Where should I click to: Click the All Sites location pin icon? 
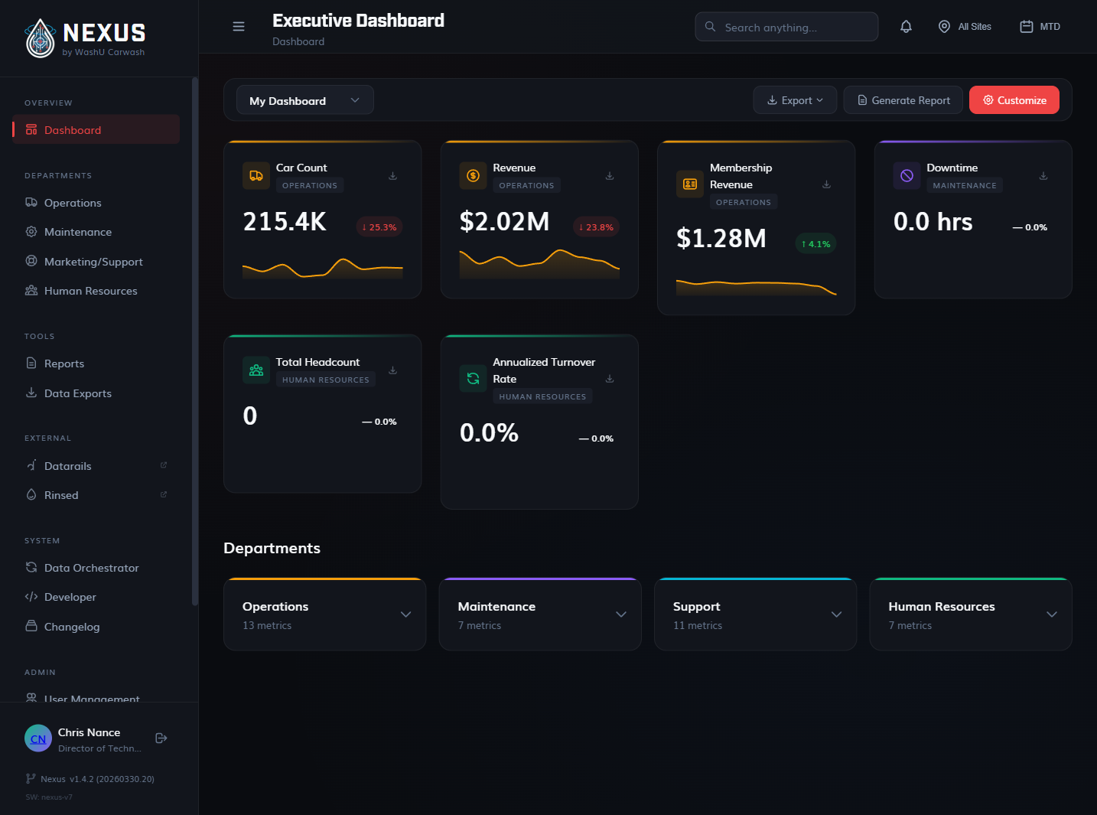(x=944, y=27)
